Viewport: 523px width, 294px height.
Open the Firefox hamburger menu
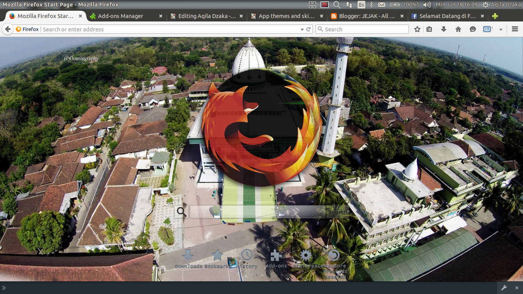(x=515, y=29)
